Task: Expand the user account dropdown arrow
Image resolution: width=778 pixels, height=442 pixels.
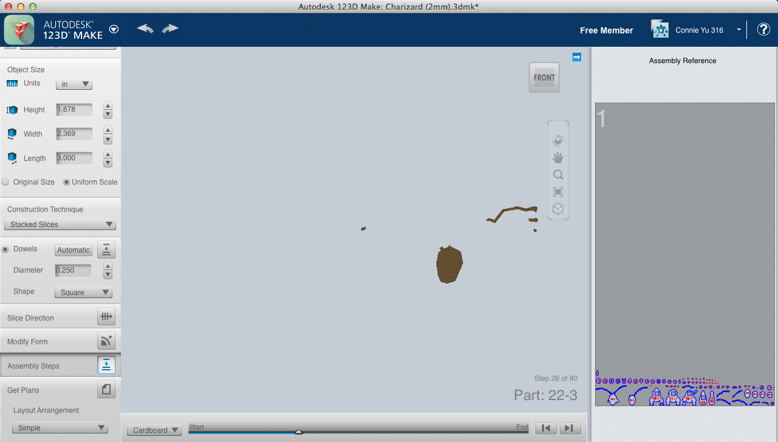Action: click(x=738, y=30)
